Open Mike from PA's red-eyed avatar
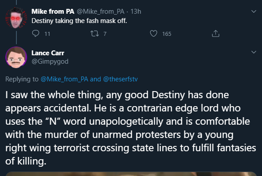The width and height of the screenshot is (262, 176). [x=16, y=18]
